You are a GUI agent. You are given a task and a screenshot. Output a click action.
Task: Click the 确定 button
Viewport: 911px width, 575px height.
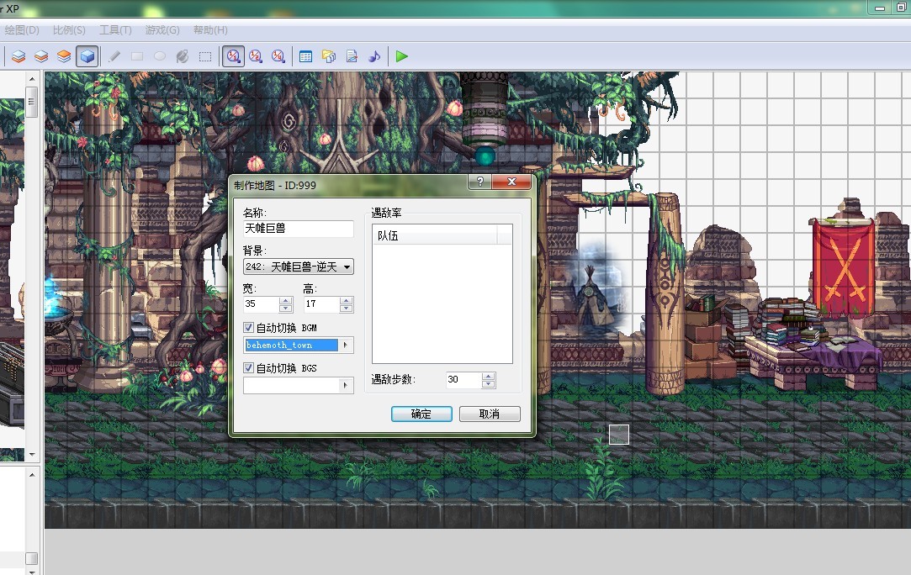(421, 414)
